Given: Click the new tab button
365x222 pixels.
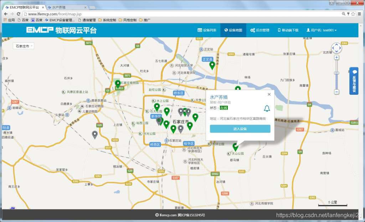Looking at the screenshot, I should (92, 7).
